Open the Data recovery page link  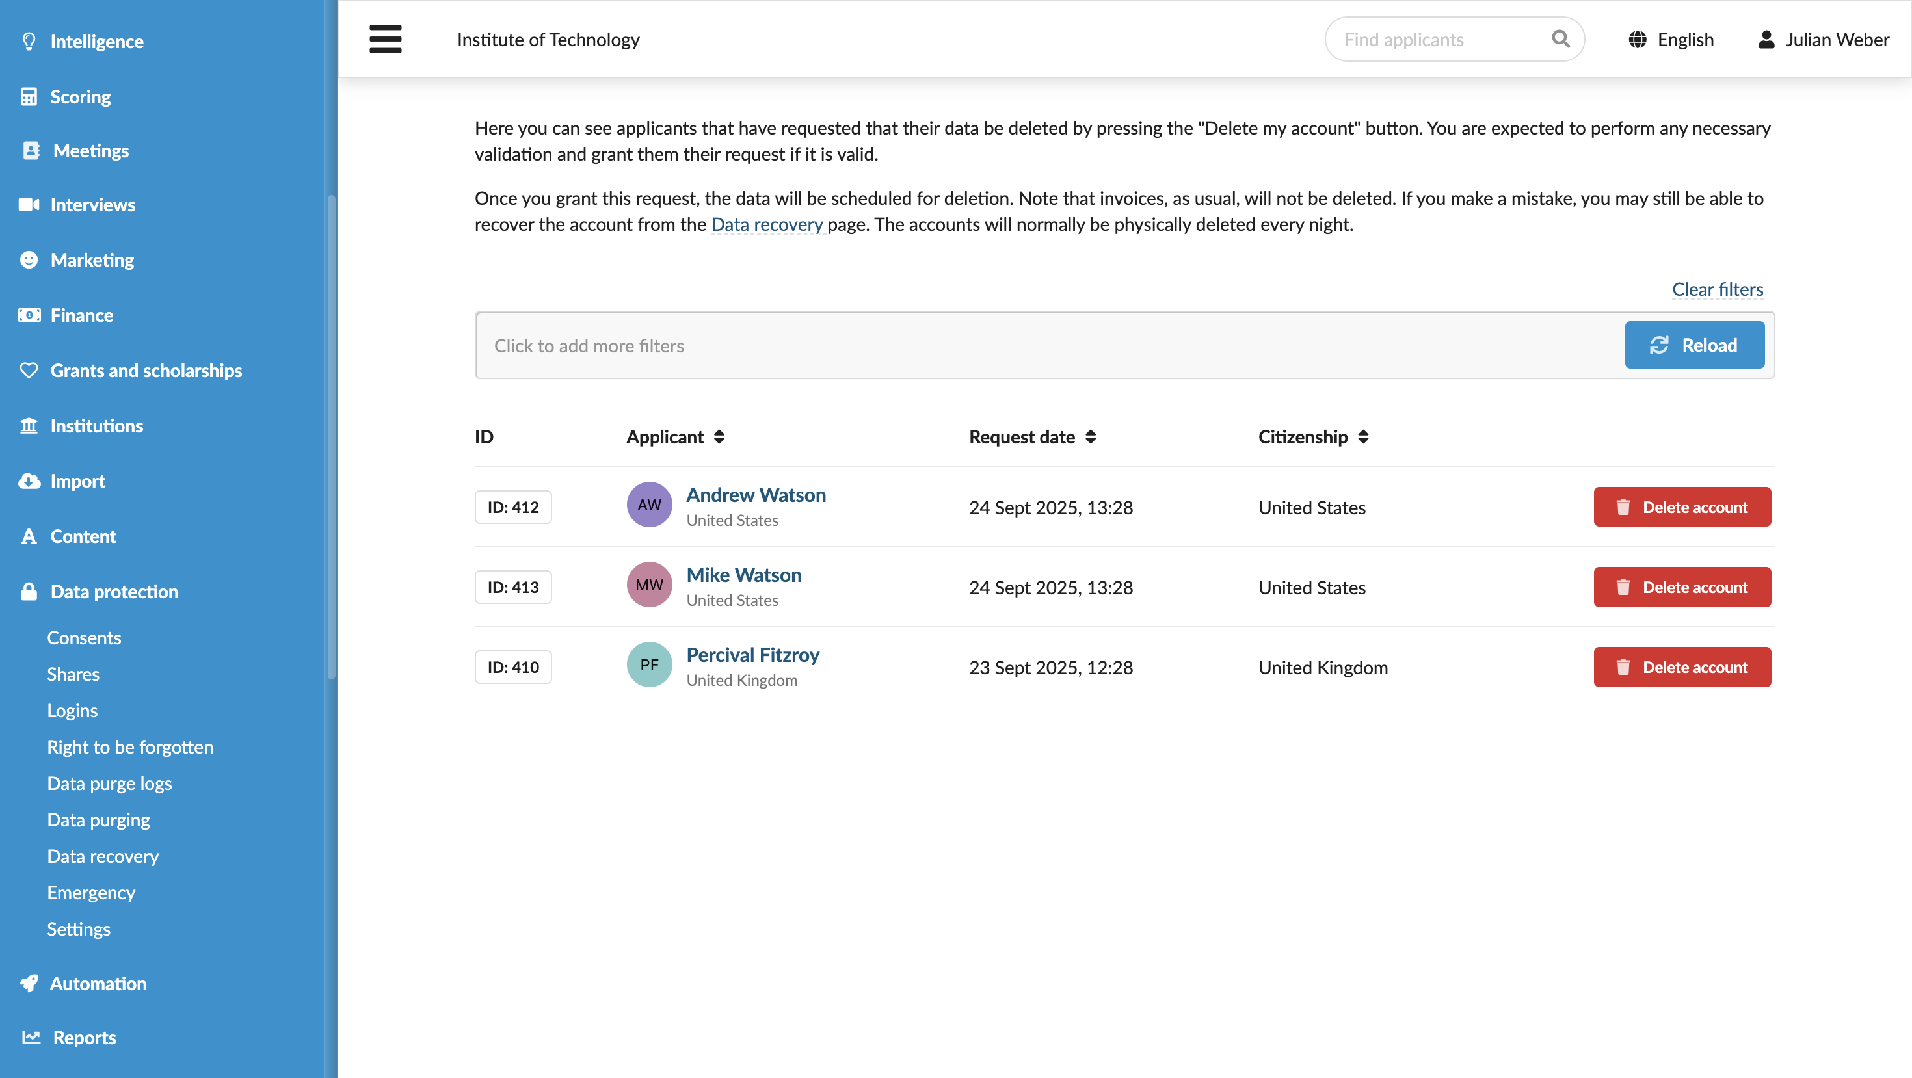pyautogui.click(x=767, y=224)
